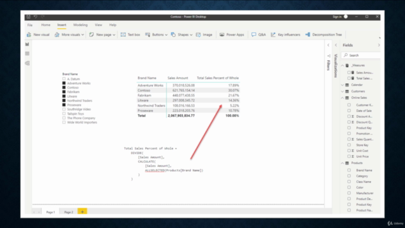Switch to the View ribbon tab

[x=99, y=25]
